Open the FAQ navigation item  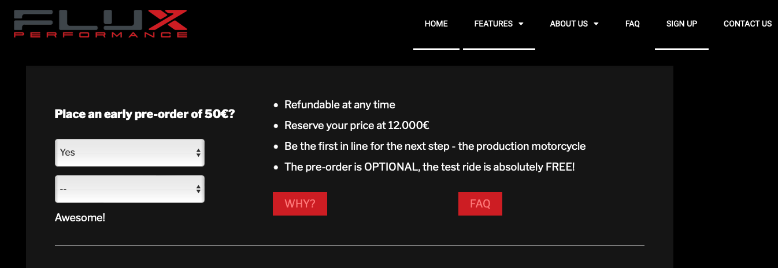click(x=632, y=24)
